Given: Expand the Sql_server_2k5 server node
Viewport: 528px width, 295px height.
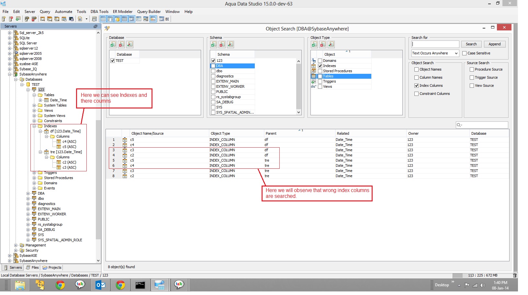Looking at the screenshot, I should pos(10,33).
